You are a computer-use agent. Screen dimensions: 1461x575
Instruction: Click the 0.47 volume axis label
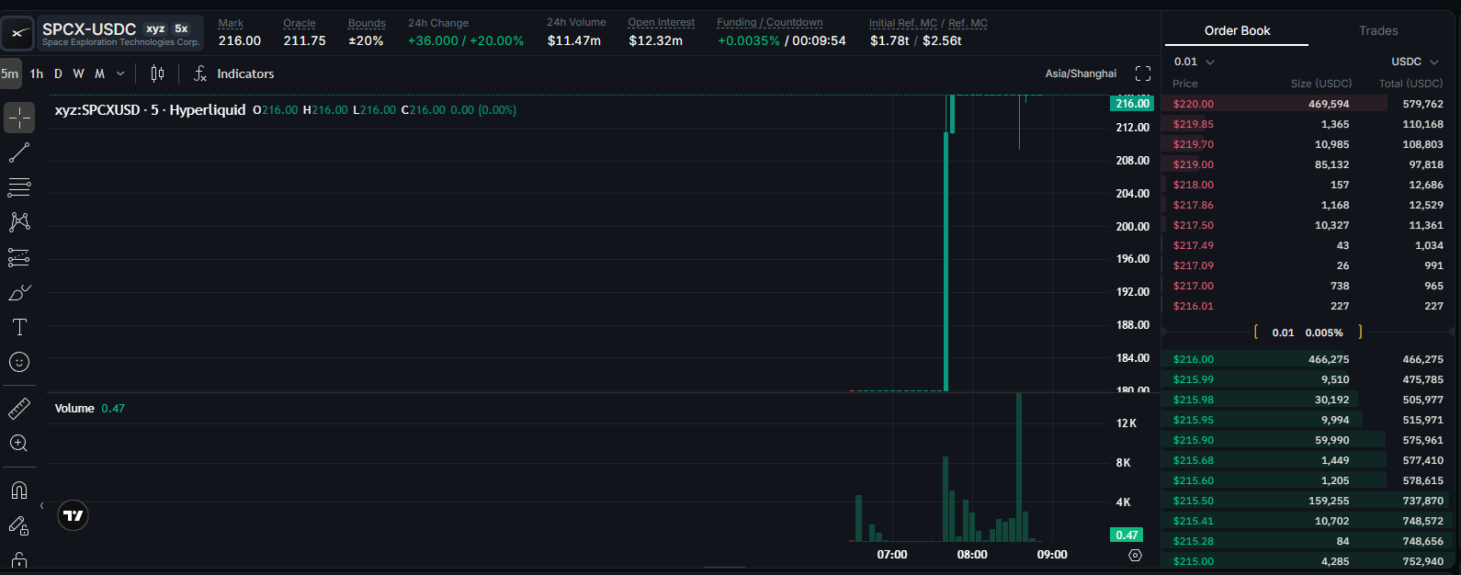point(1127,535)
